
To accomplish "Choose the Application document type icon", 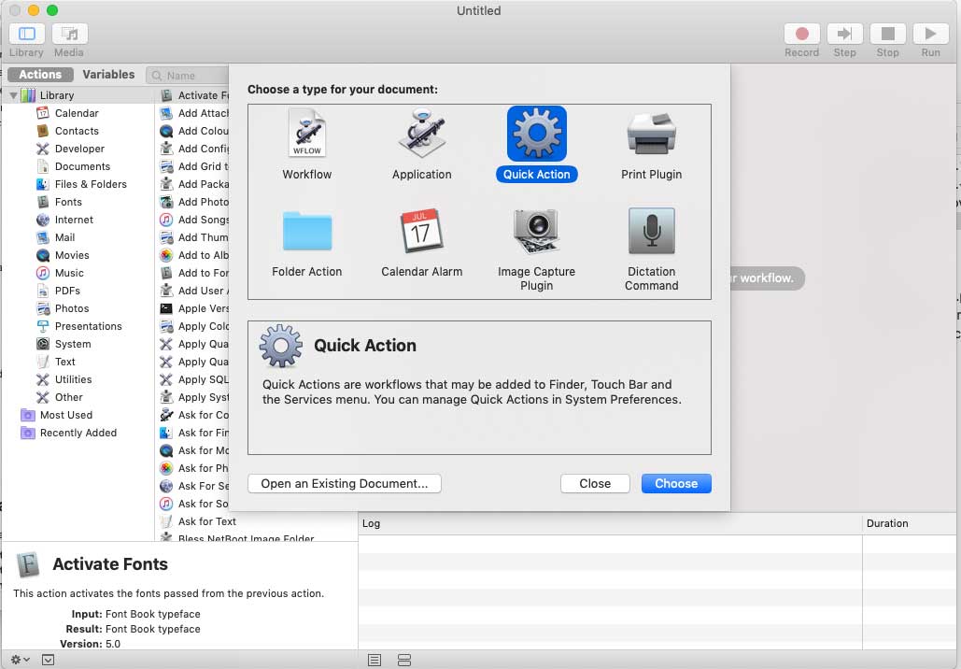I will click(421, 132).
